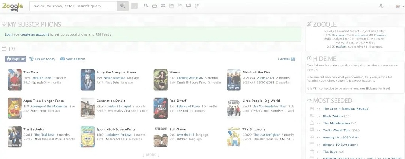
Task: Click the user account icon
Action: pos(381,6)
